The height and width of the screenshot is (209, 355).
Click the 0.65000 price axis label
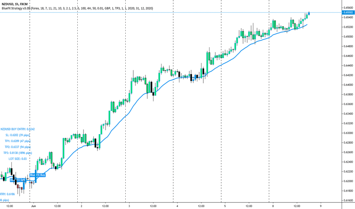[348, 36]
